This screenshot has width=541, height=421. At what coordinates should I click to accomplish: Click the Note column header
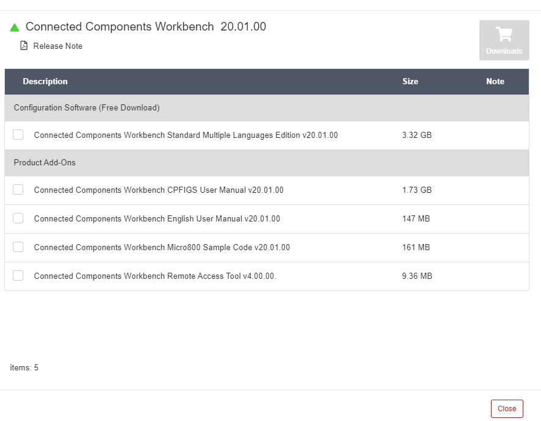pyautogui.click(x=495, y=81)
